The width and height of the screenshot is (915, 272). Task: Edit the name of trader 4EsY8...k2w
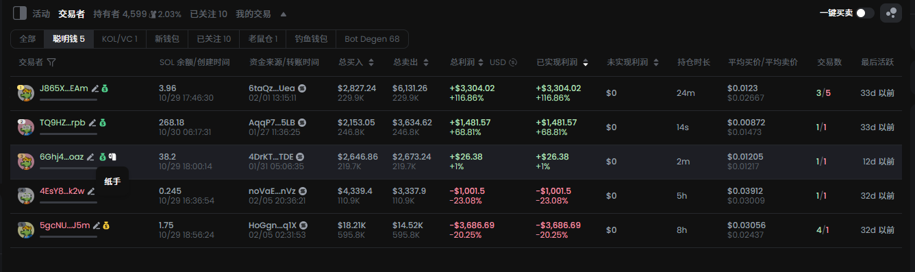pos(91,191)
